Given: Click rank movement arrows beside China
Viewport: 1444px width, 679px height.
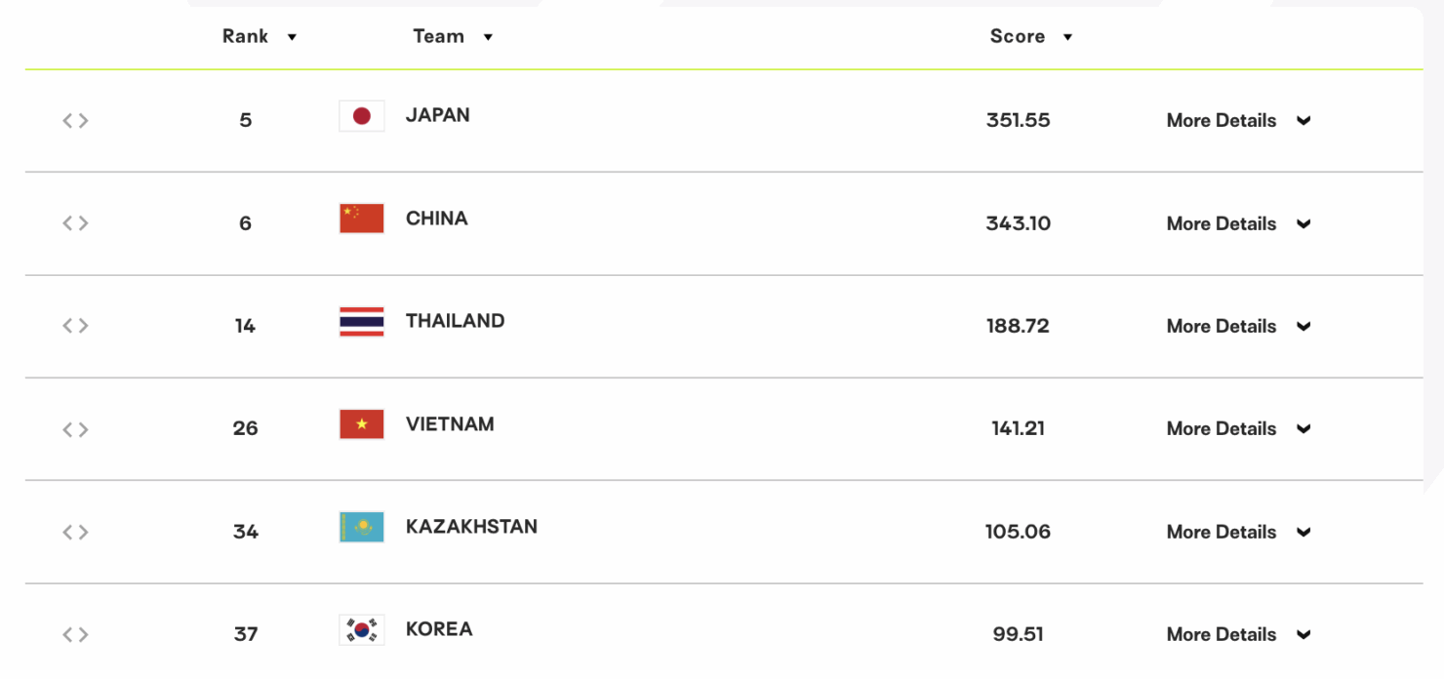Looking at the screenshot, I should [x=75, y=223].
